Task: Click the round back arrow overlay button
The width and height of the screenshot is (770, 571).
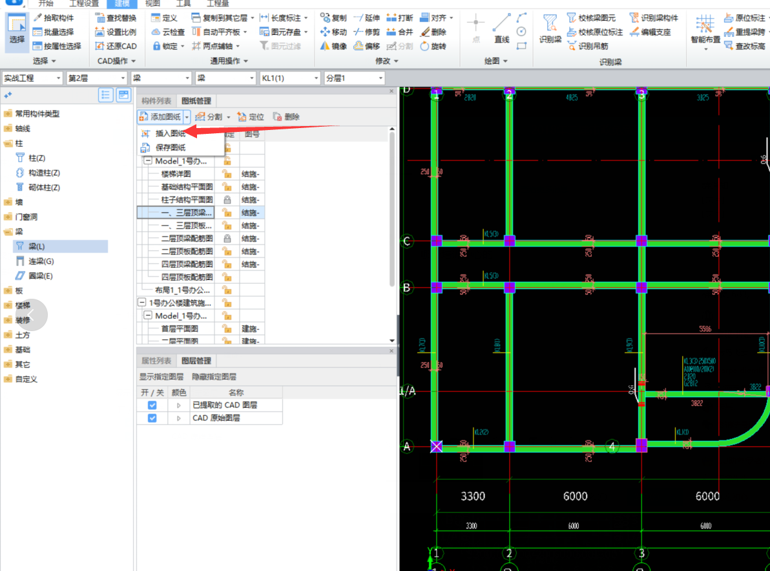Action: click(32, 314)
